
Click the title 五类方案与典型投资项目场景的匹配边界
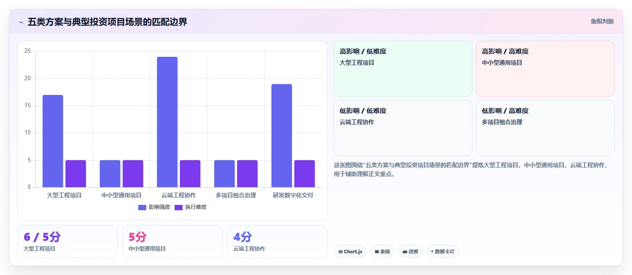tap(107, 22)
